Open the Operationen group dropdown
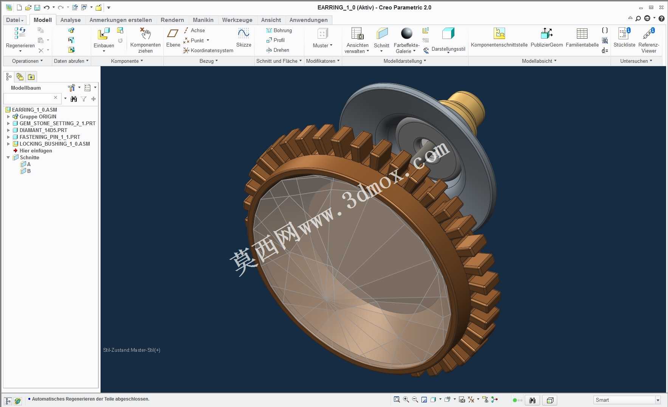Image resolution: width=668 pixels, height=407 pixels. (27, 61)
